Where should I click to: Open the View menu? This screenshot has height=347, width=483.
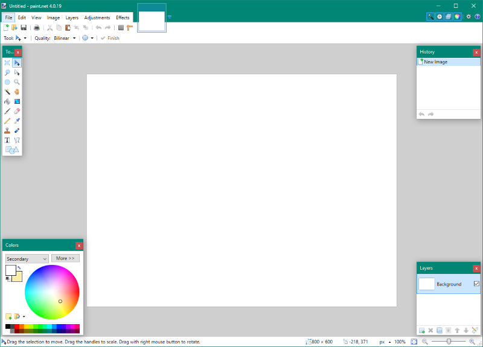tap(36, 18)
